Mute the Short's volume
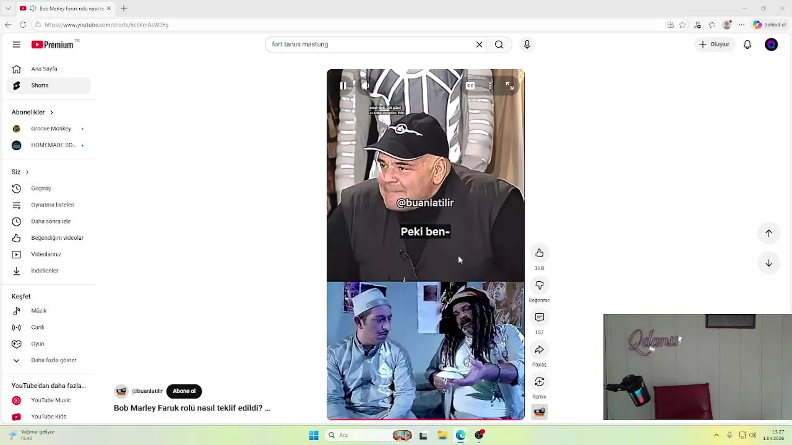This screenshot has height=445, width=792. click(365, 86)
